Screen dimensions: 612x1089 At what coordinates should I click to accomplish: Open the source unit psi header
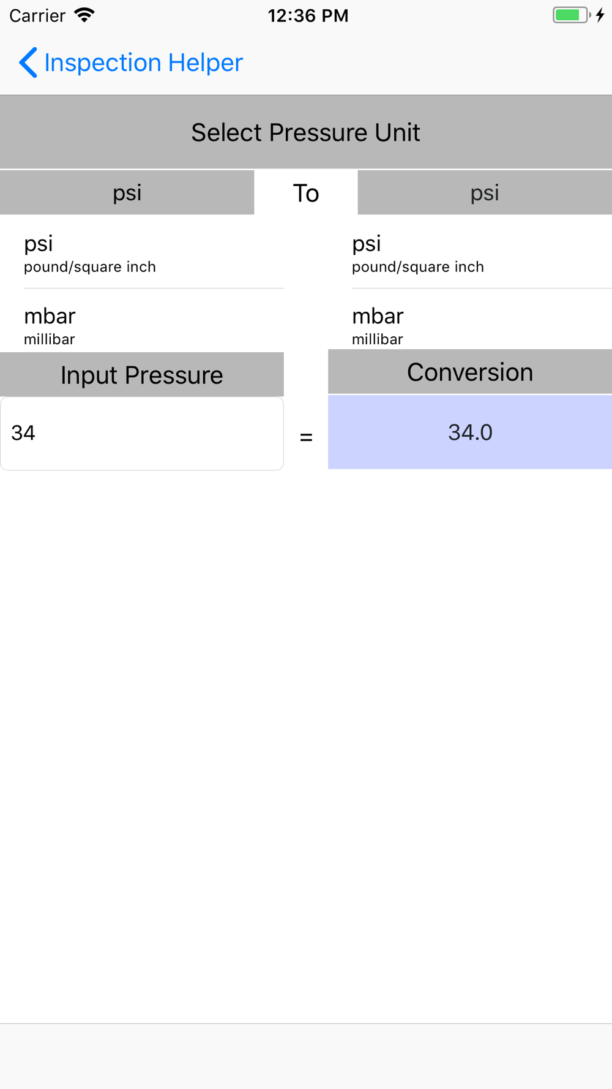(x=127, y=192)
